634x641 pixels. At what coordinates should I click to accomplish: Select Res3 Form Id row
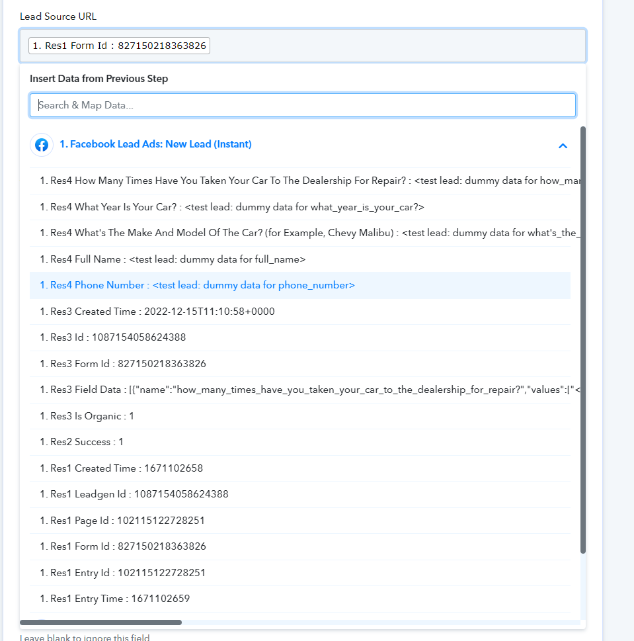pos(300,364)
